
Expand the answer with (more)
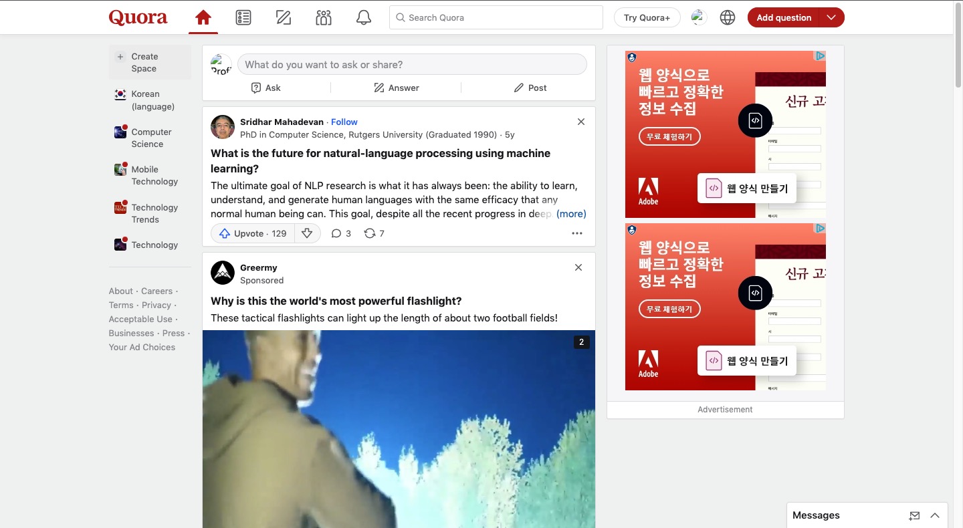(x=571, y=214)
